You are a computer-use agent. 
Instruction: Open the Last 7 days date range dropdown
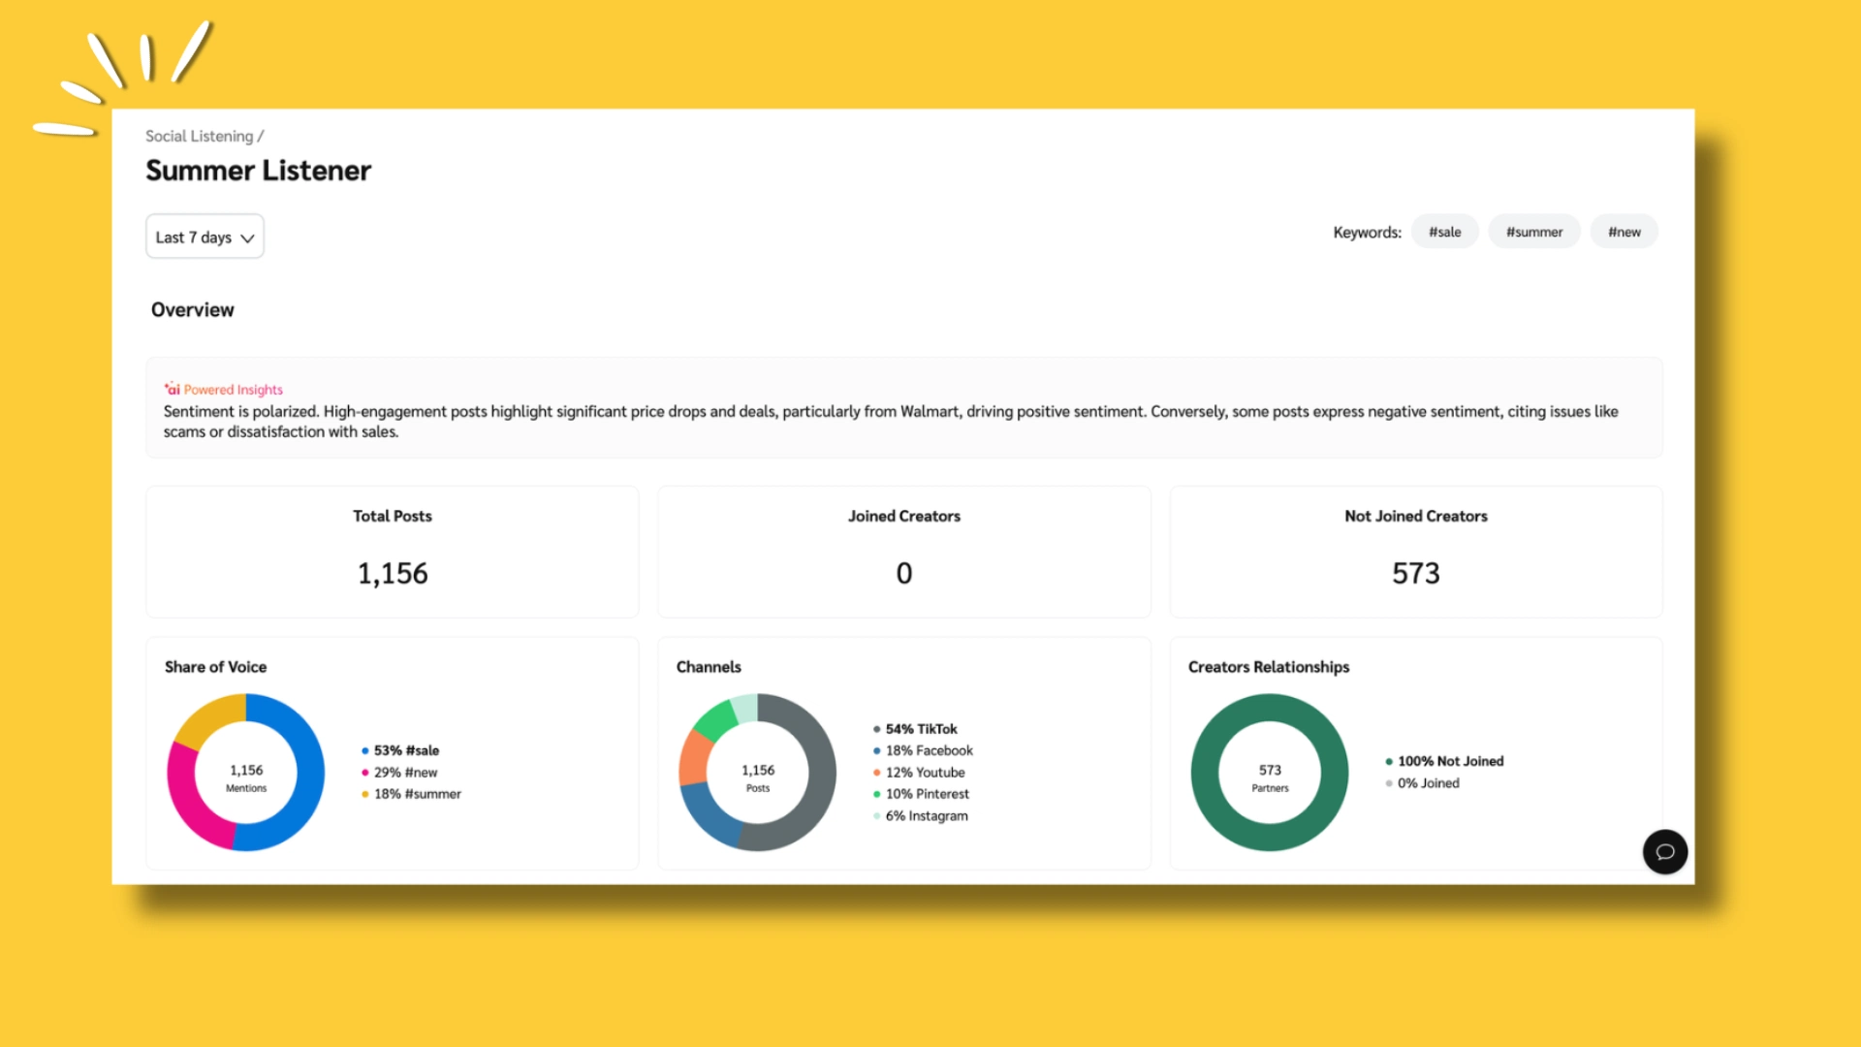204,236
